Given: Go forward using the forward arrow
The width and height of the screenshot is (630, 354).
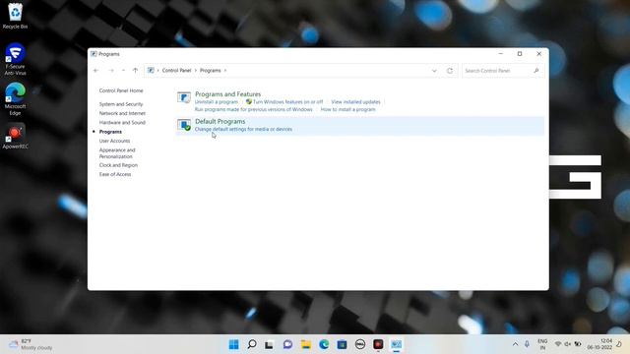Looking at the screenshot, I should (111, 70).
